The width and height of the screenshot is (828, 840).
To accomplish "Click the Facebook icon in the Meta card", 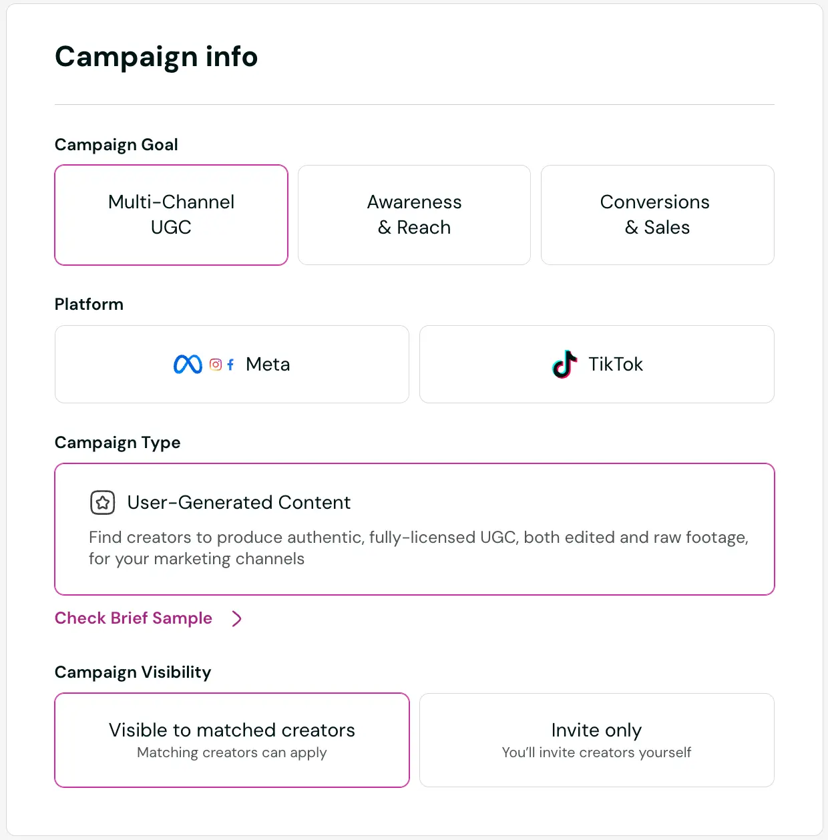I will coord(230,365).
